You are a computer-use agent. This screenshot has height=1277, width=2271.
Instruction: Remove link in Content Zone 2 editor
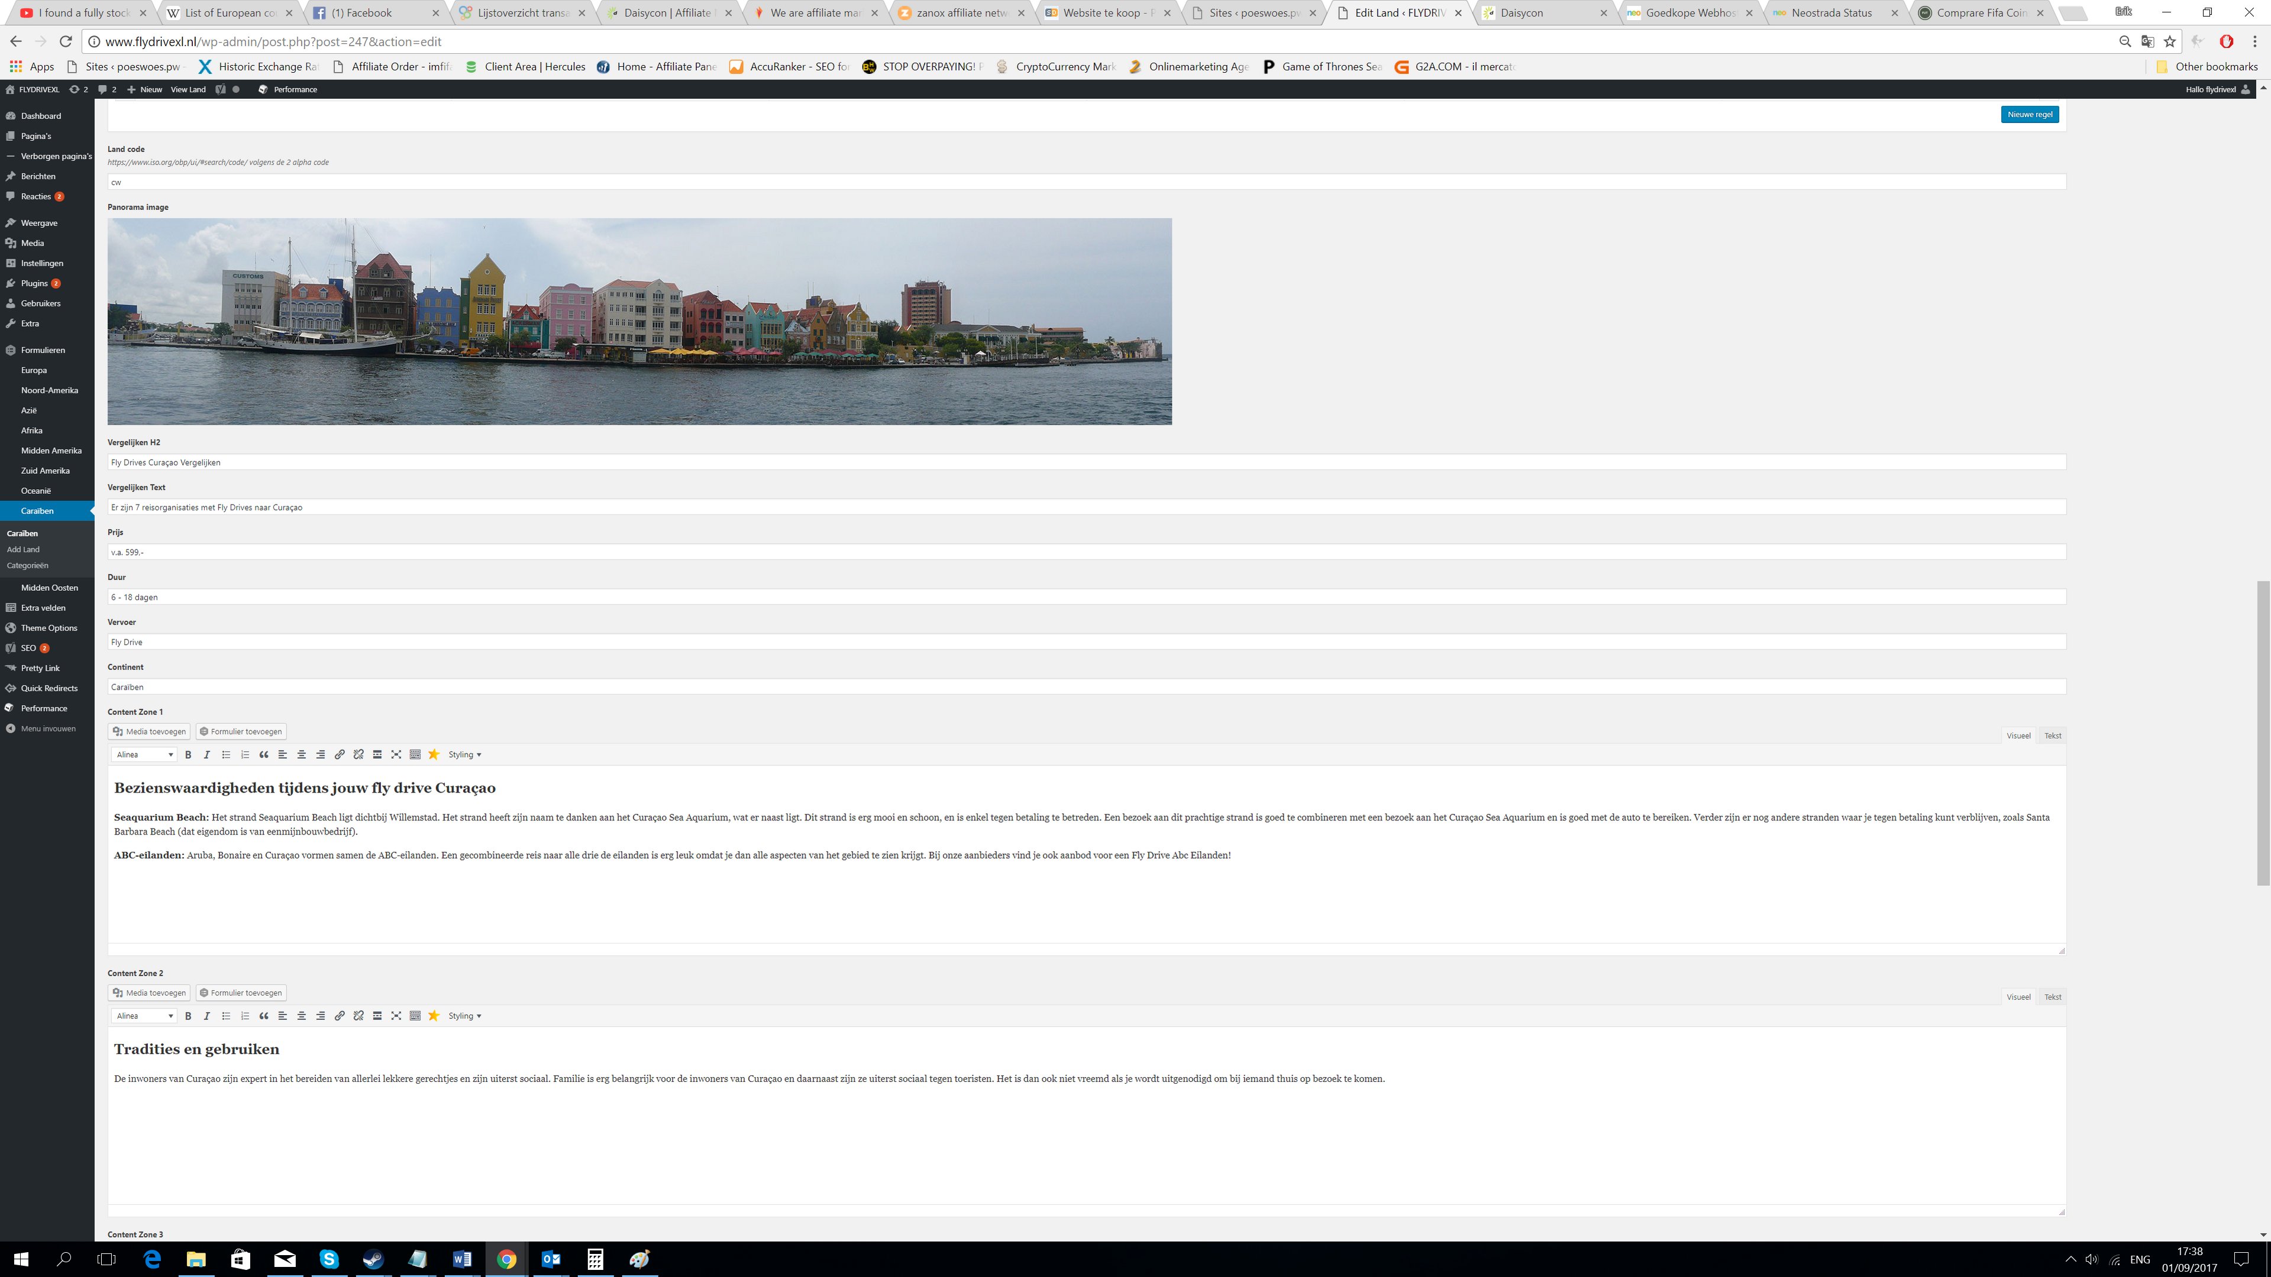(358, 1016)
